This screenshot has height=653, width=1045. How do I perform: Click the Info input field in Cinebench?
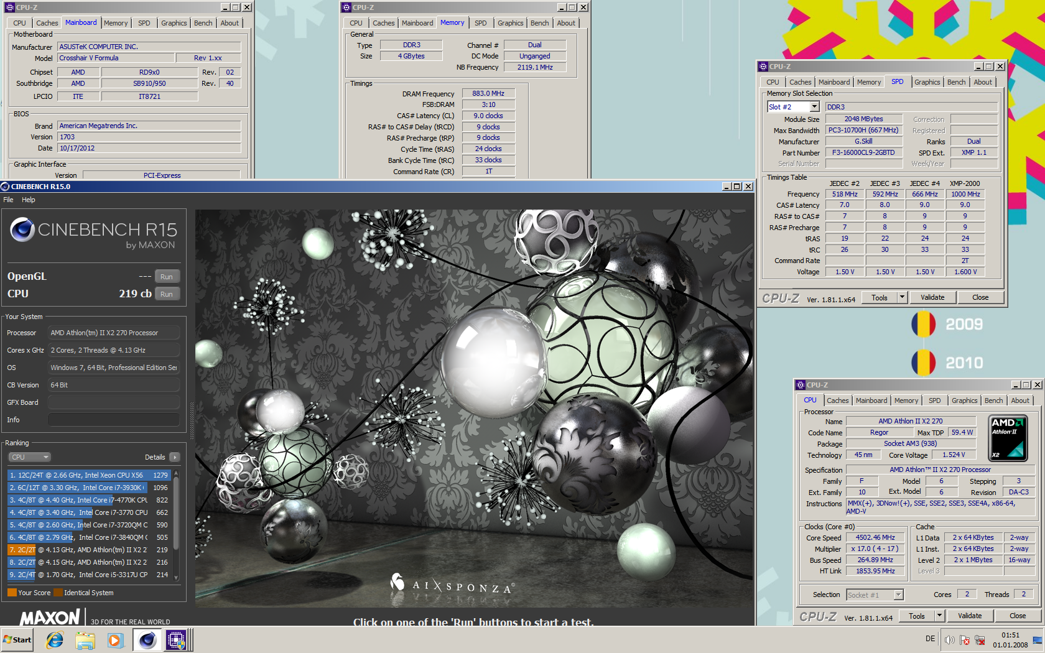114,420
